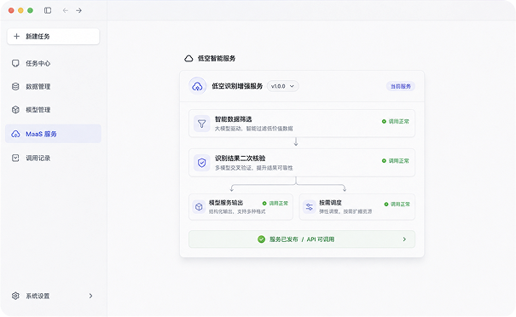The width and height of the screenshot is (516, 317).
Task: Select the 模型服务输出 card title
Action: point(226,203)
